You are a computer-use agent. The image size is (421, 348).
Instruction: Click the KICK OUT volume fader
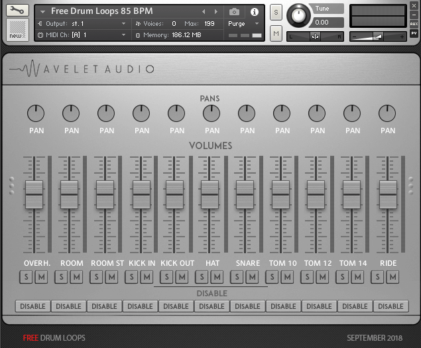coord(174,194)
